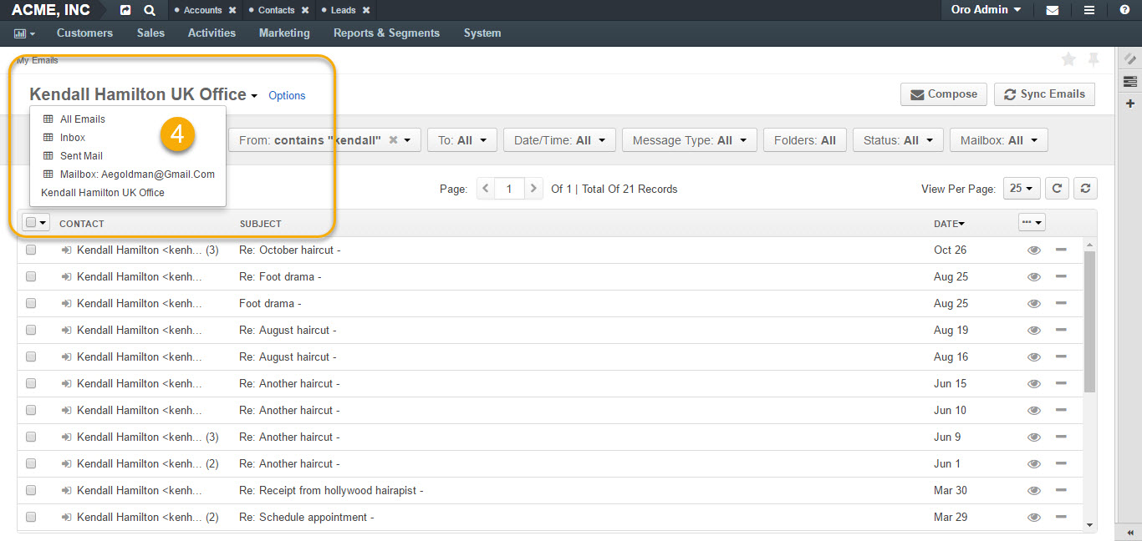
Task: Toggle seen eye icon for Oct 26 email
Action: pos(1034,250)
